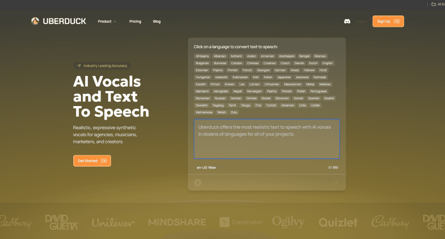Choose the Spanish language
The height and width of the screenshot is (239, 445).
pos(314,98)
